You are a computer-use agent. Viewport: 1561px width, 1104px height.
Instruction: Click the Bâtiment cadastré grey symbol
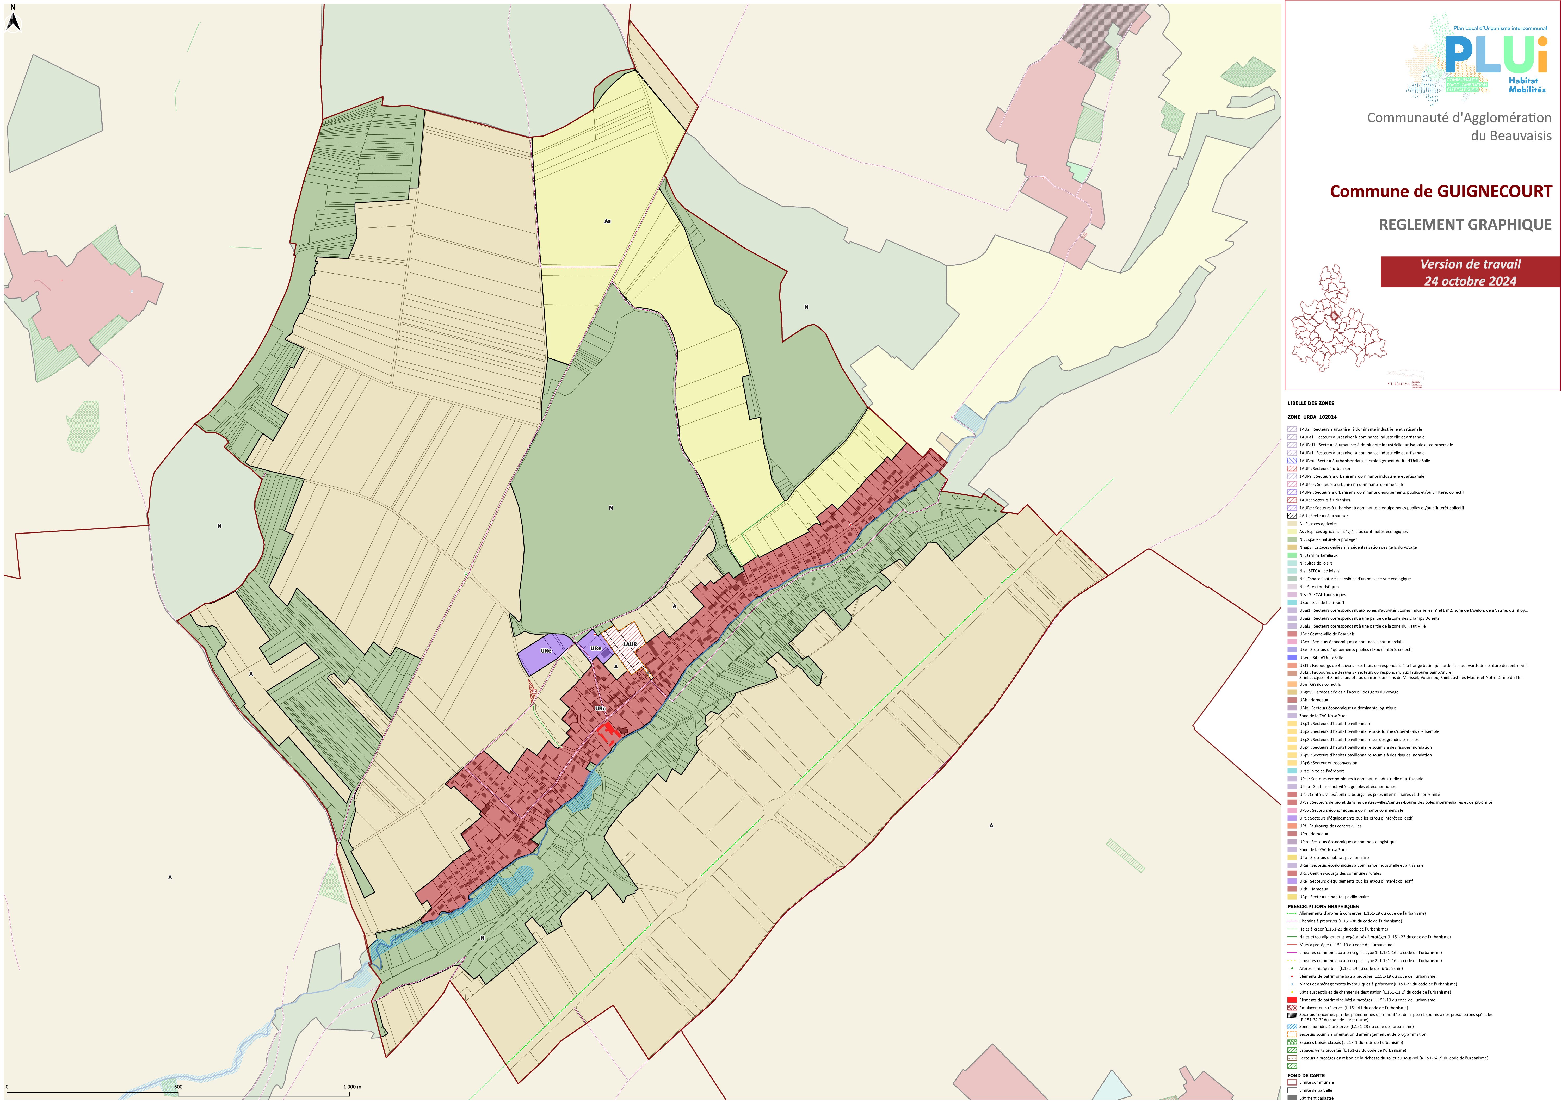click(x=1292, y=1098)
